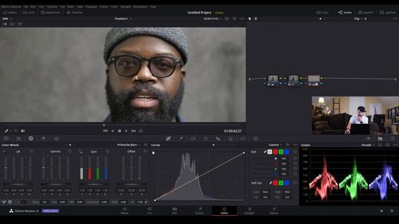Toggle loop playback
399x224 pixels.
coord(141,131)
